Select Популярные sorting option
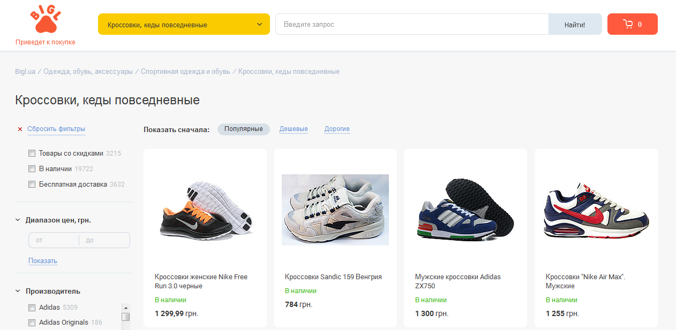Viewport: 676px width, 330px height. 243,129
